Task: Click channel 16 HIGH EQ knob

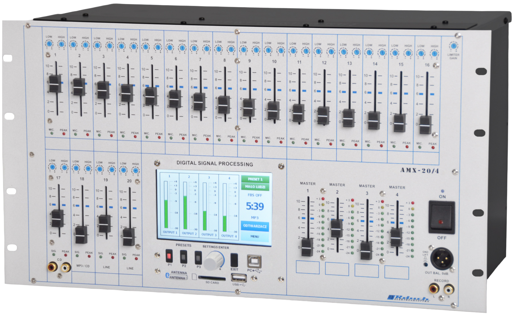Action: click(434, 54)
